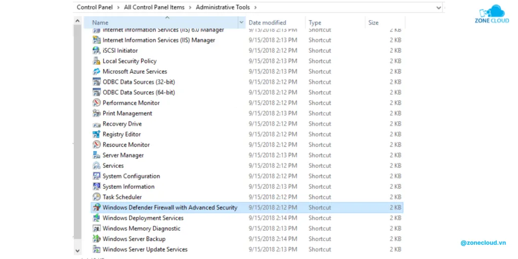
Task: Click the Windows Memory Diagnostic icon
Action: pos(97,228)
